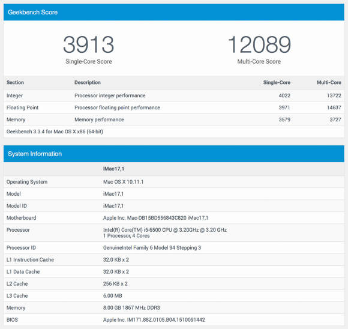This screenshot has height=329, width=348.
Task: Click the Section column header
Action: click(x=15, y=82)
